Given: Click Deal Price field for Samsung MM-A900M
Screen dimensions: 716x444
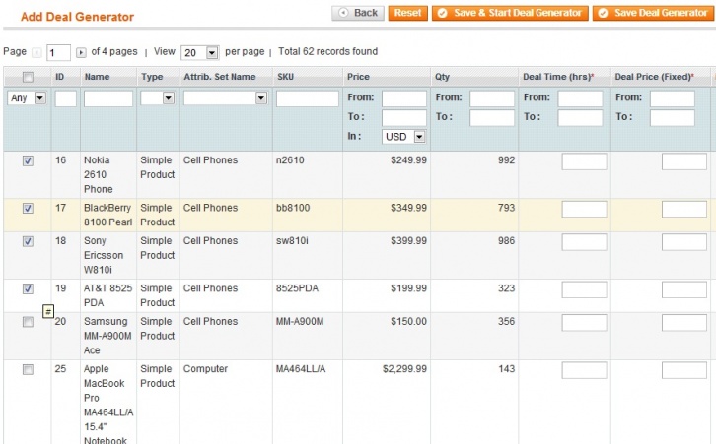Looking at the screenshot, I should click(684, 322).
